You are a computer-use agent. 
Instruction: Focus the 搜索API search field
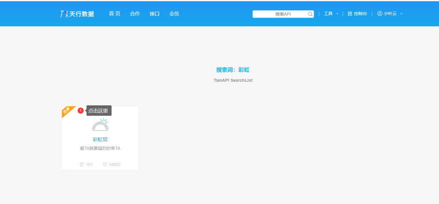(x=281, y=14)
